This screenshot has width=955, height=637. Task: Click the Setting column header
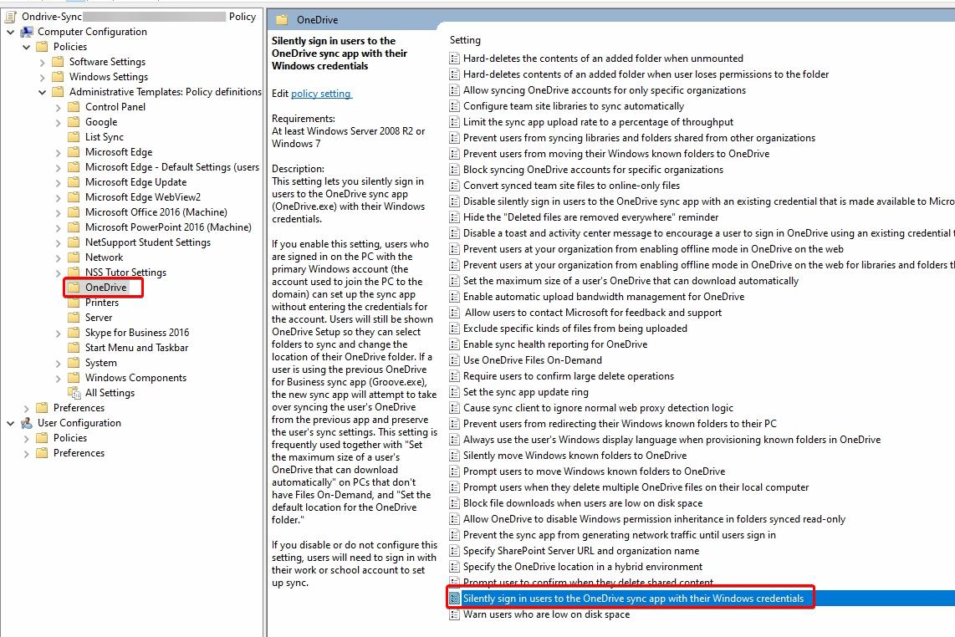pos(465,40)
